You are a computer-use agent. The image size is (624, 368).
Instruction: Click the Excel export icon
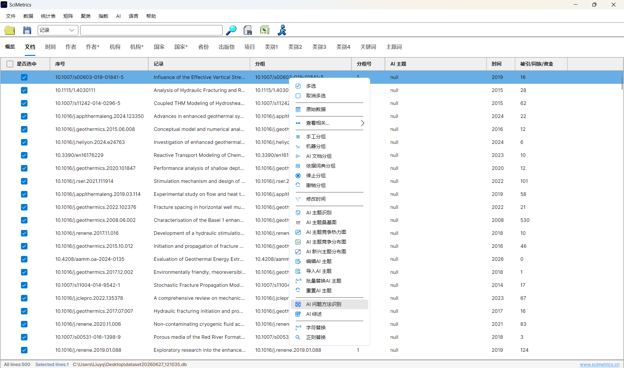pos(265,30)
